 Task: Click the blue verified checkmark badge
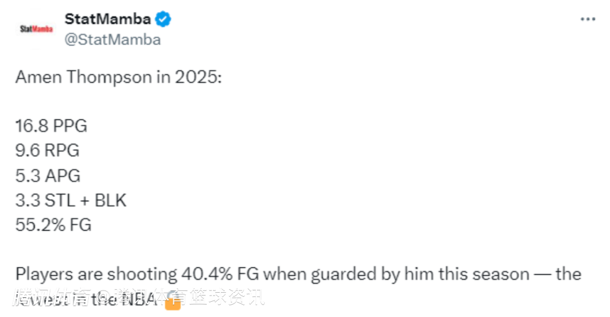click(163, 19)
